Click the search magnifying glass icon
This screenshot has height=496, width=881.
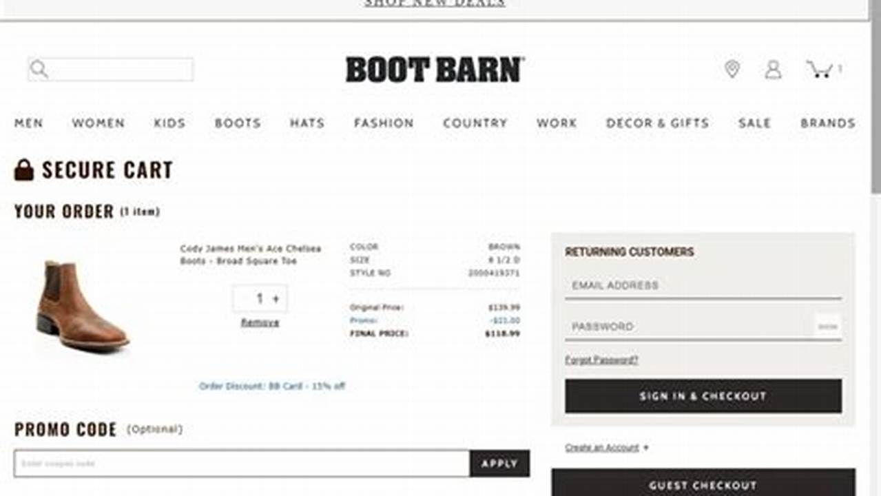(x=39, y=69)
